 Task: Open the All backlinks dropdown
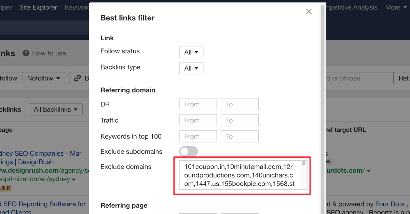pyautogui.click(x=56, y=110)
